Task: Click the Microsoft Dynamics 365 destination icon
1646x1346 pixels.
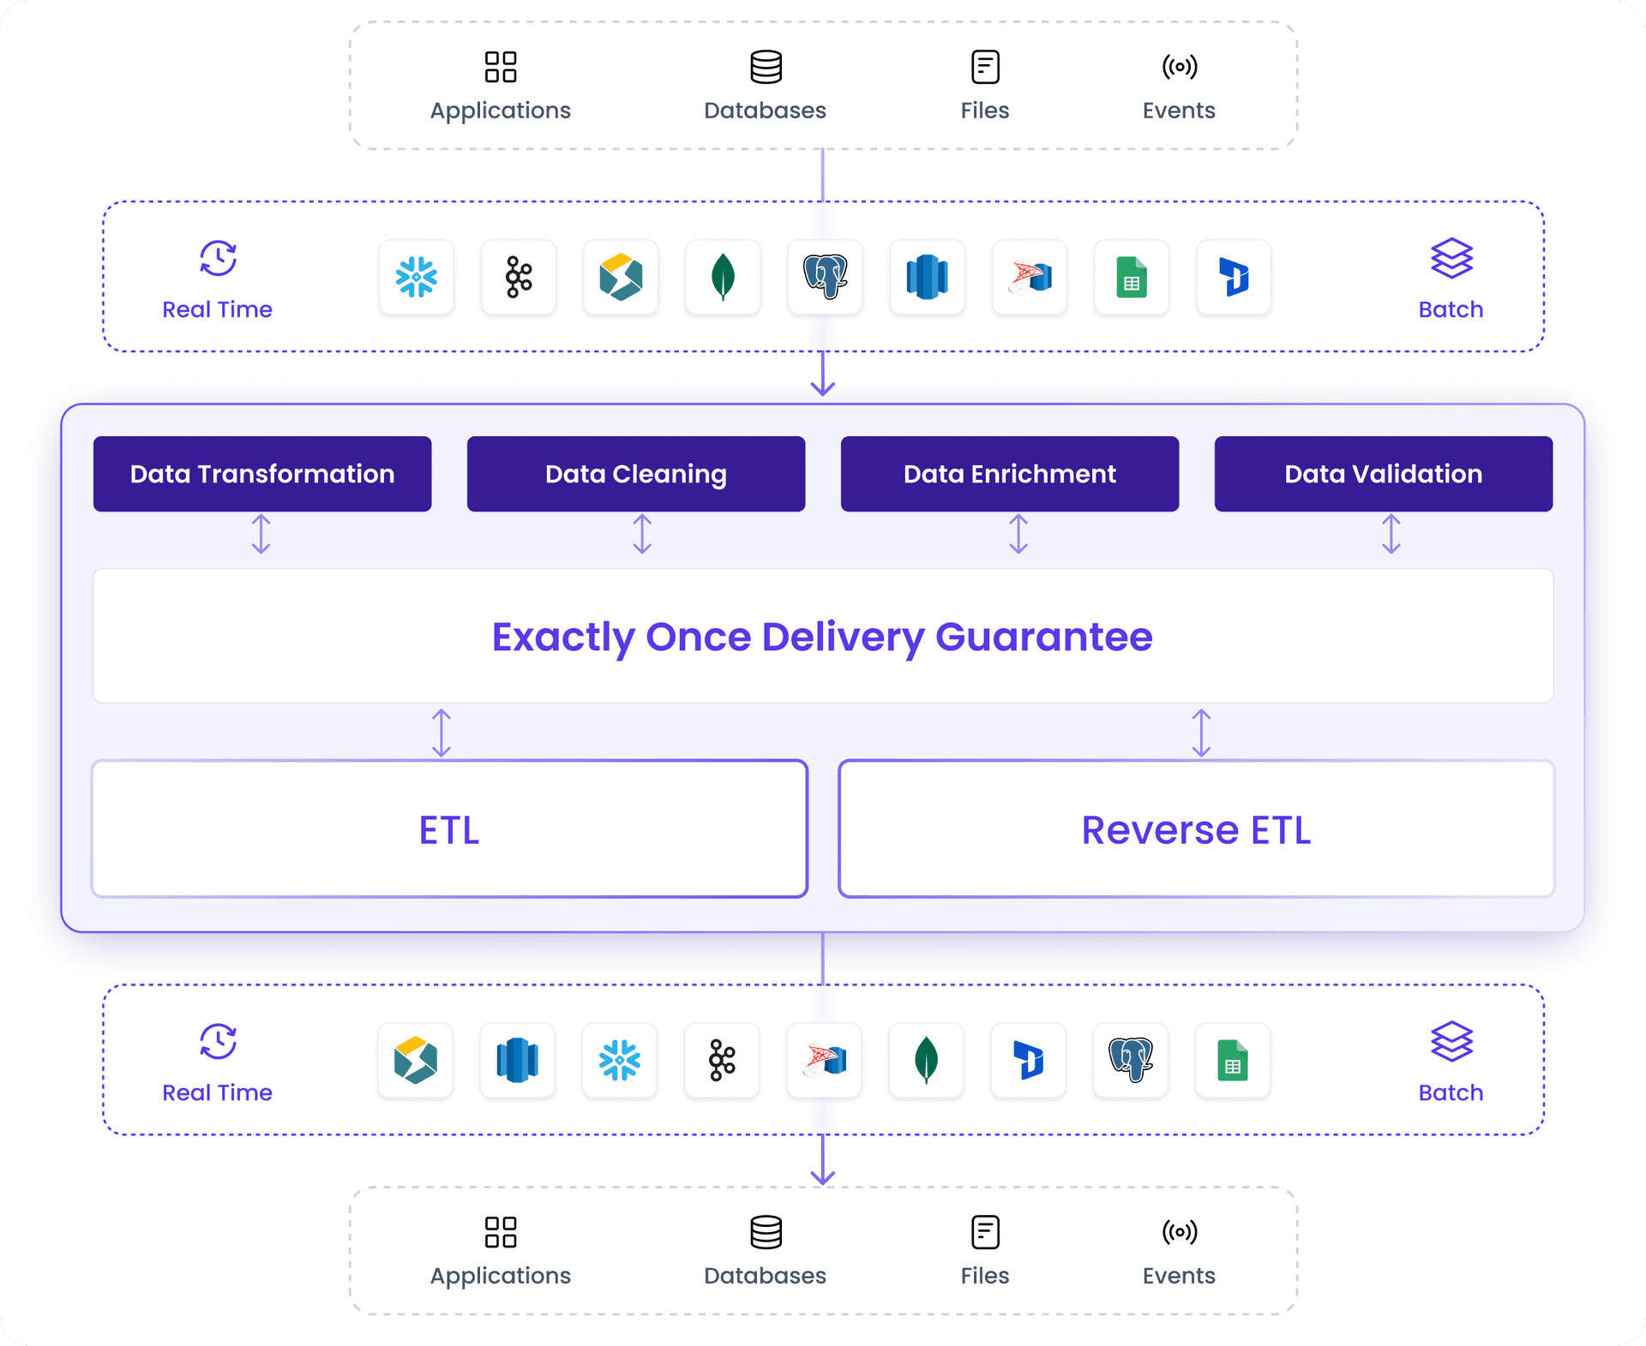Action: pyautogui.click(x=1028, y=1061)
